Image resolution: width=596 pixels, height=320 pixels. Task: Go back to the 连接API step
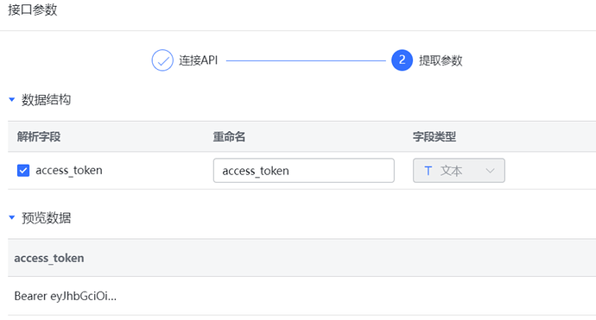199,60
